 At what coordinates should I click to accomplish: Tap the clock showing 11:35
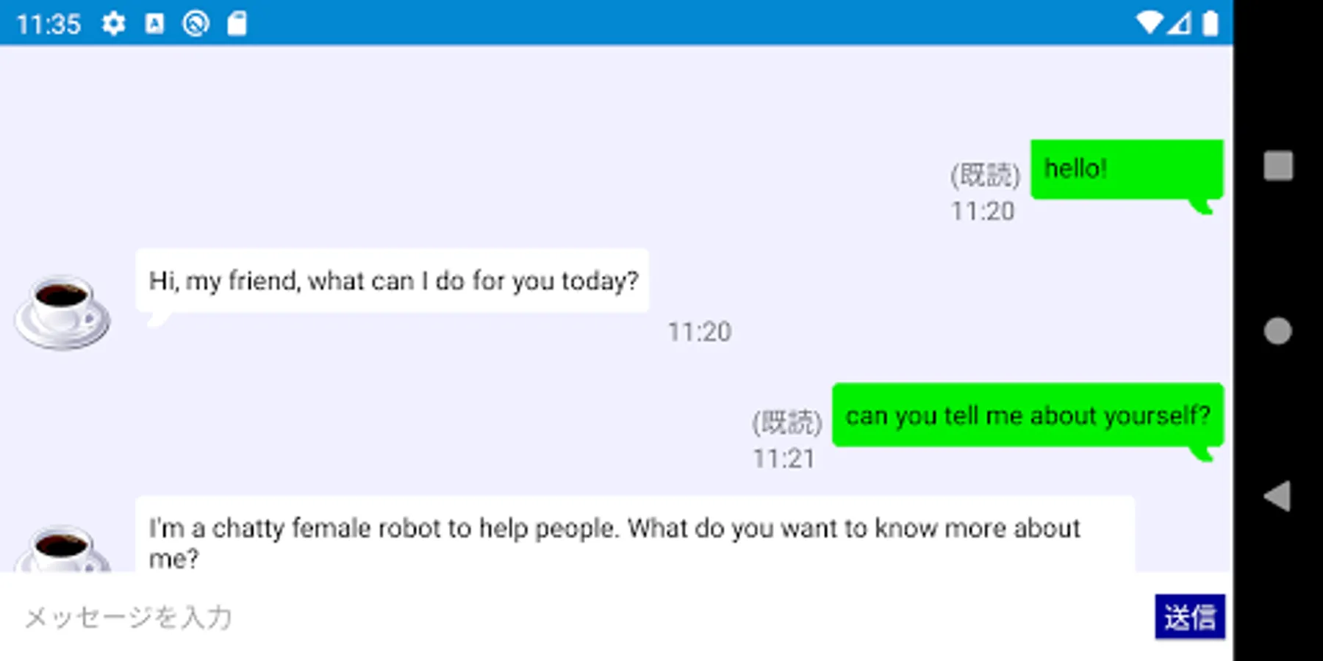[x=49, y=24]
